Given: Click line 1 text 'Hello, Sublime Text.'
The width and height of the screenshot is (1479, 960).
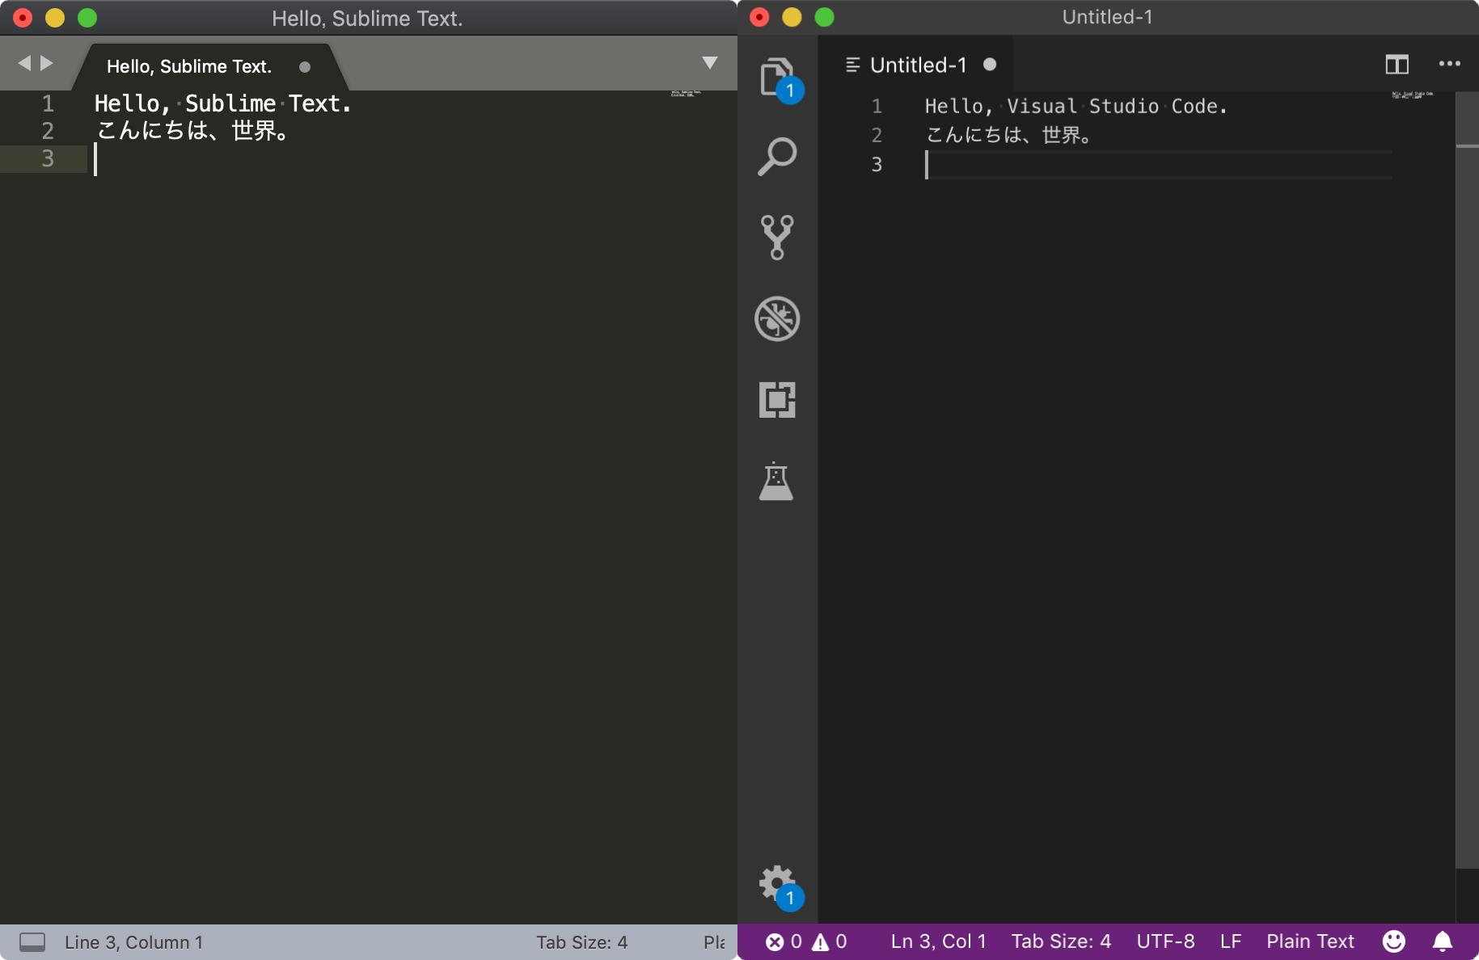Looking at the screenshot, I should (x=222, y=103).
